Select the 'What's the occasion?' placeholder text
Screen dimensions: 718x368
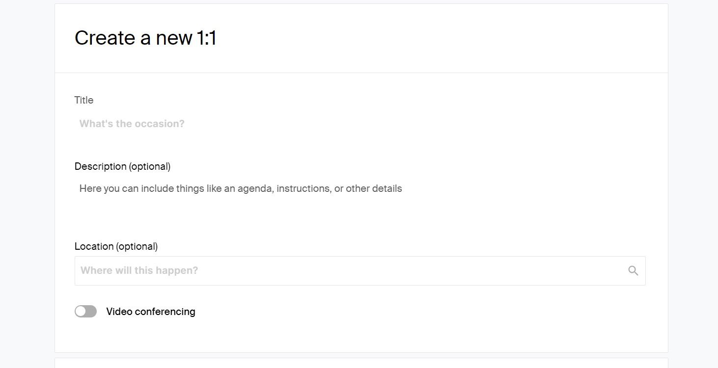[x=132, y=123]
